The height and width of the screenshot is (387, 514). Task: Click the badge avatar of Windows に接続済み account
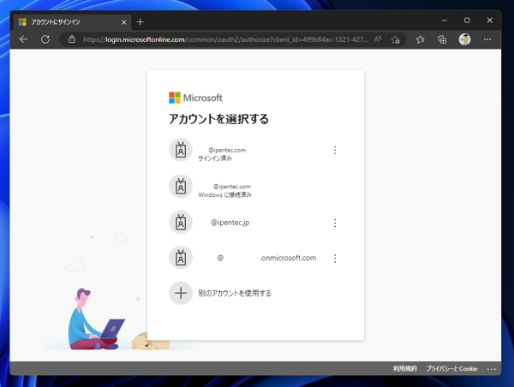pos(181,186)
